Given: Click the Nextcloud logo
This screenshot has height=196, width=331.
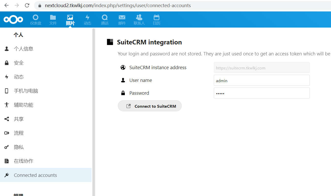Looking at the screenshot, I should (x=13, y=19).
